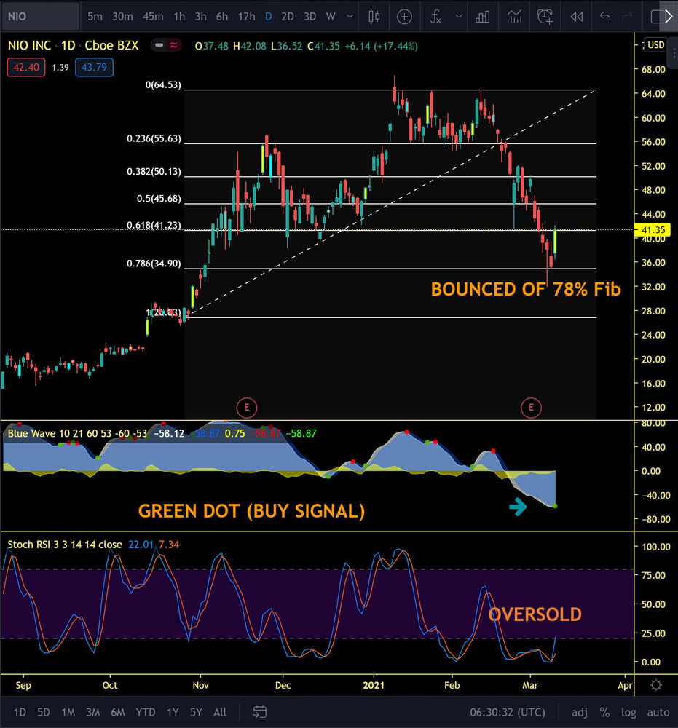Select the 0.382(50.13) Fibonacci label
678x728 pixels.
154,172
